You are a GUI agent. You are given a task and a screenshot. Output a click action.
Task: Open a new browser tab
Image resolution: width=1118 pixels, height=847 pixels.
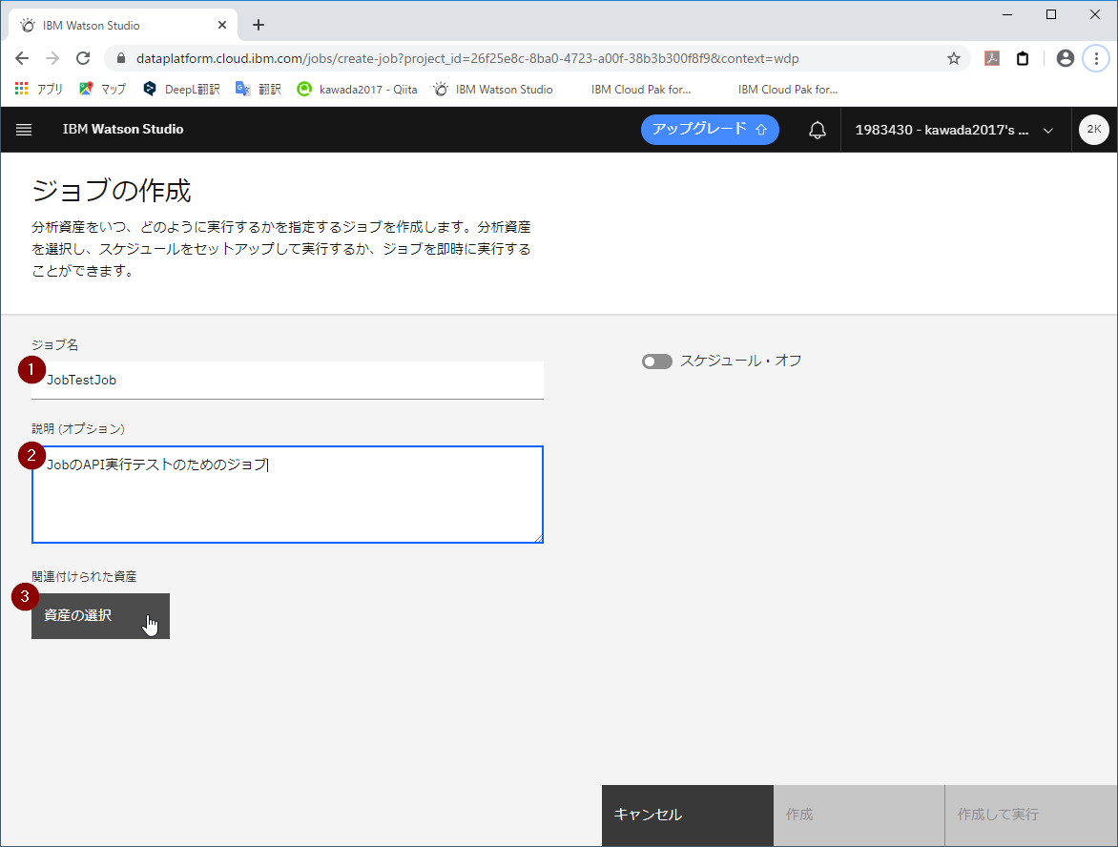(x=259, y=25)
